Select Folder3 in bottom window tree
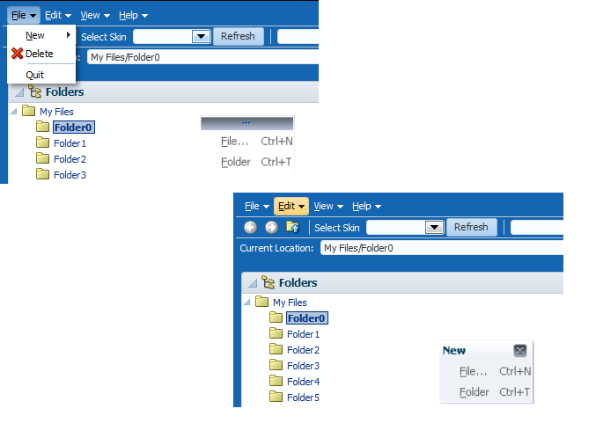596x445 pixels. [304, 366]
